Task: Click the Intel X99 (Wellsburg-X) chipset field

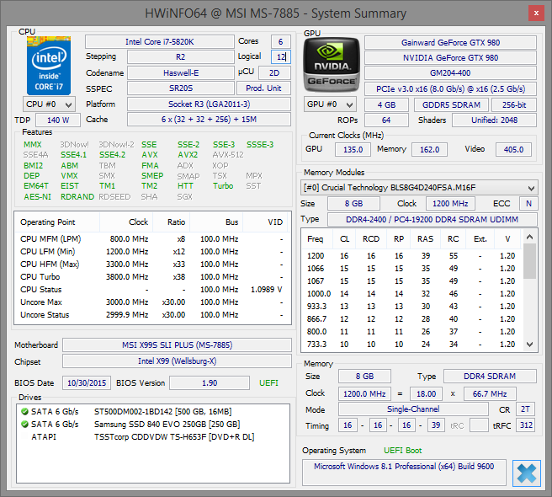Action: [x=177, y=361]
